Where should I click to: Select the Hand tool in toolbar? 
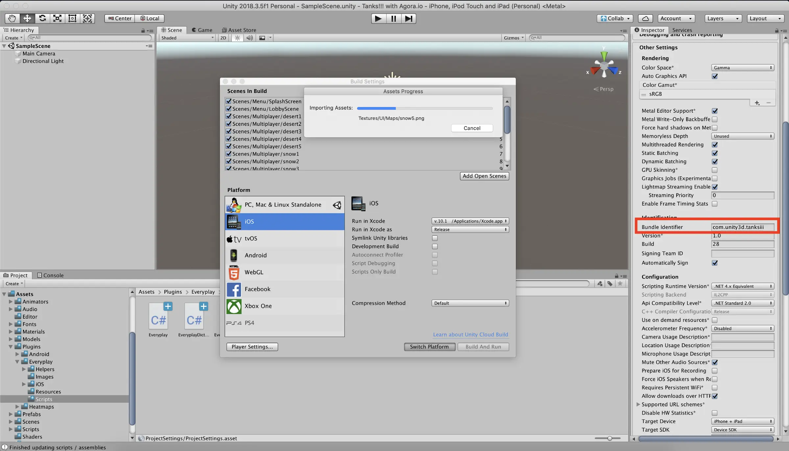pyautogui.click(x=12, y=18)
